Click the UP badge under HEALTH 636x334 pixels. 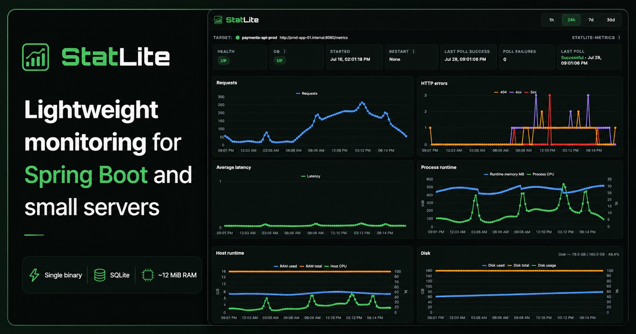coord(223,61)
